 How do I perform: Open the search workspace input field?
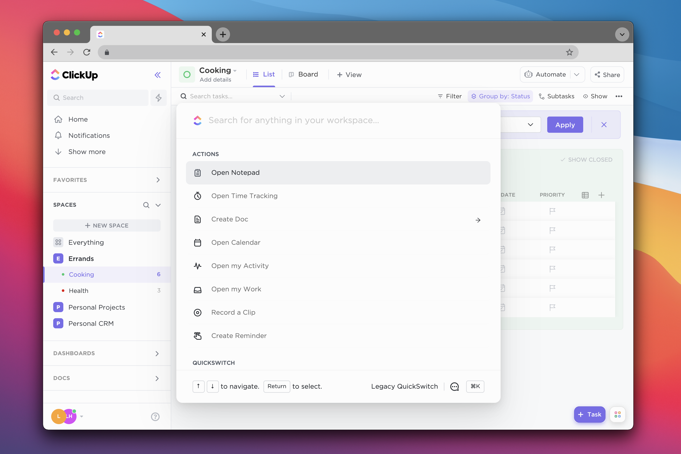coord(338,120)
